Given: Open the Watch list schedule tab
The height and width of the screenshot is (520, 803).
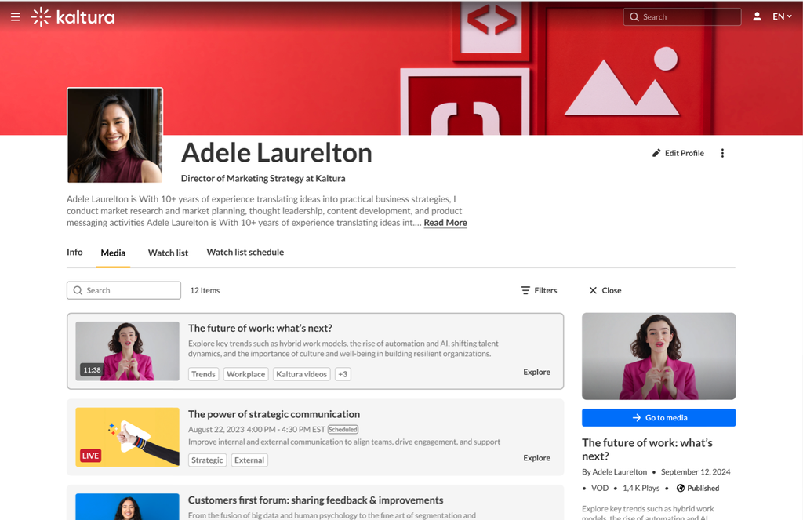Looking at the screenshot, I should [x=245, y=252].
